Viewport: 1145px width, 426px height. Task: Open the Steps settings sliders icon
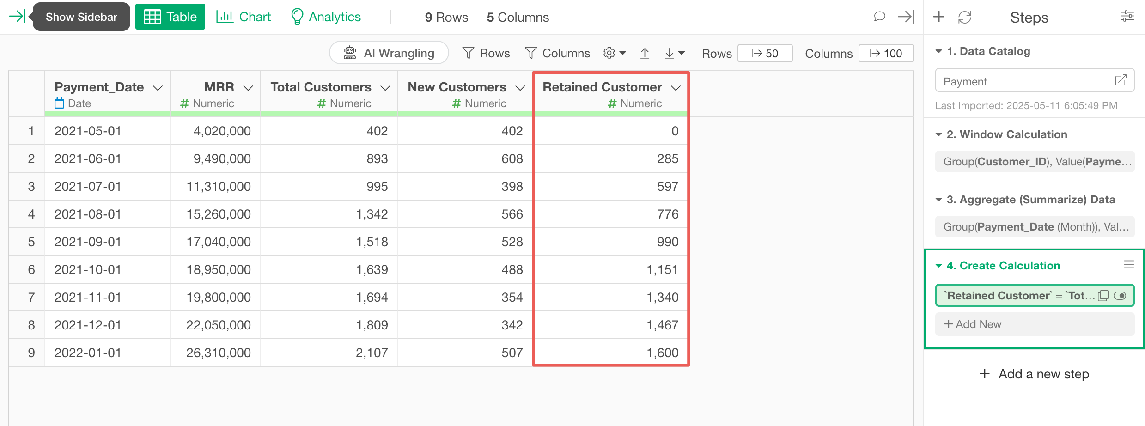pyautogui.click(x=1127, y=17)
